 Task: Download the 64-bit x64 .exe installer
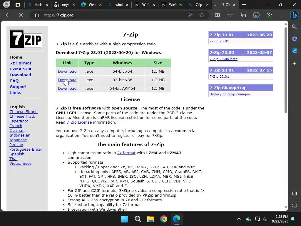(67, 71)
